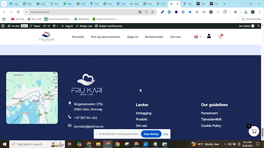
Task: Open the Cookie Policy link
Action: point(211,126)
